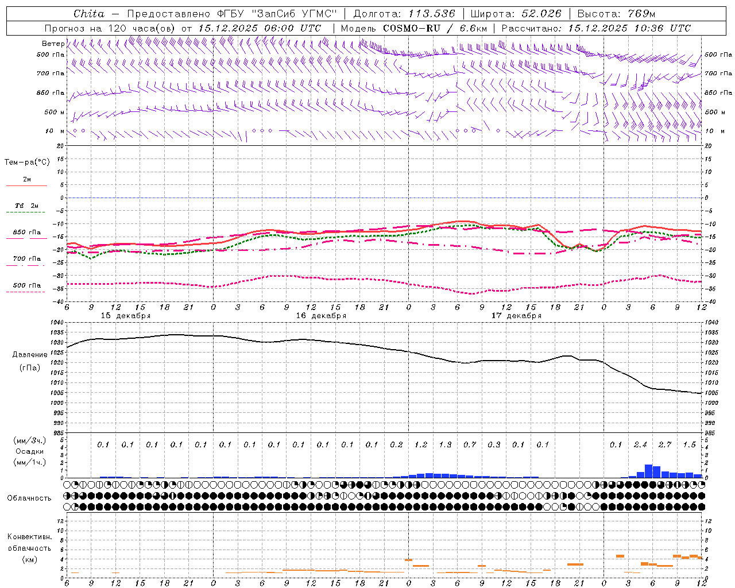Select the precipitation value 2.4

pos(640,445)
